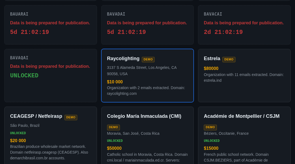Screen dimensions: 295x164
Task: Click the Brazilian produce wholesale market description
Action: click(x=49, y=152)
